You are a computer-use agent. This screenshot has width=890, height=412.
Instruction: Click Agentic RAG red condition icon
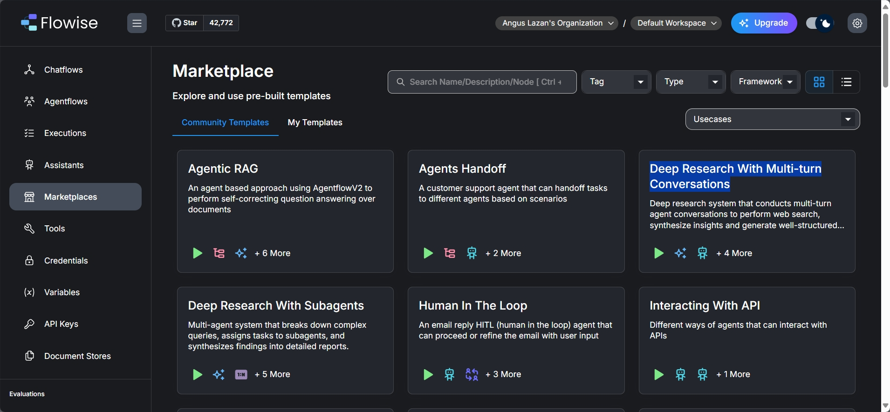point(219,253)
